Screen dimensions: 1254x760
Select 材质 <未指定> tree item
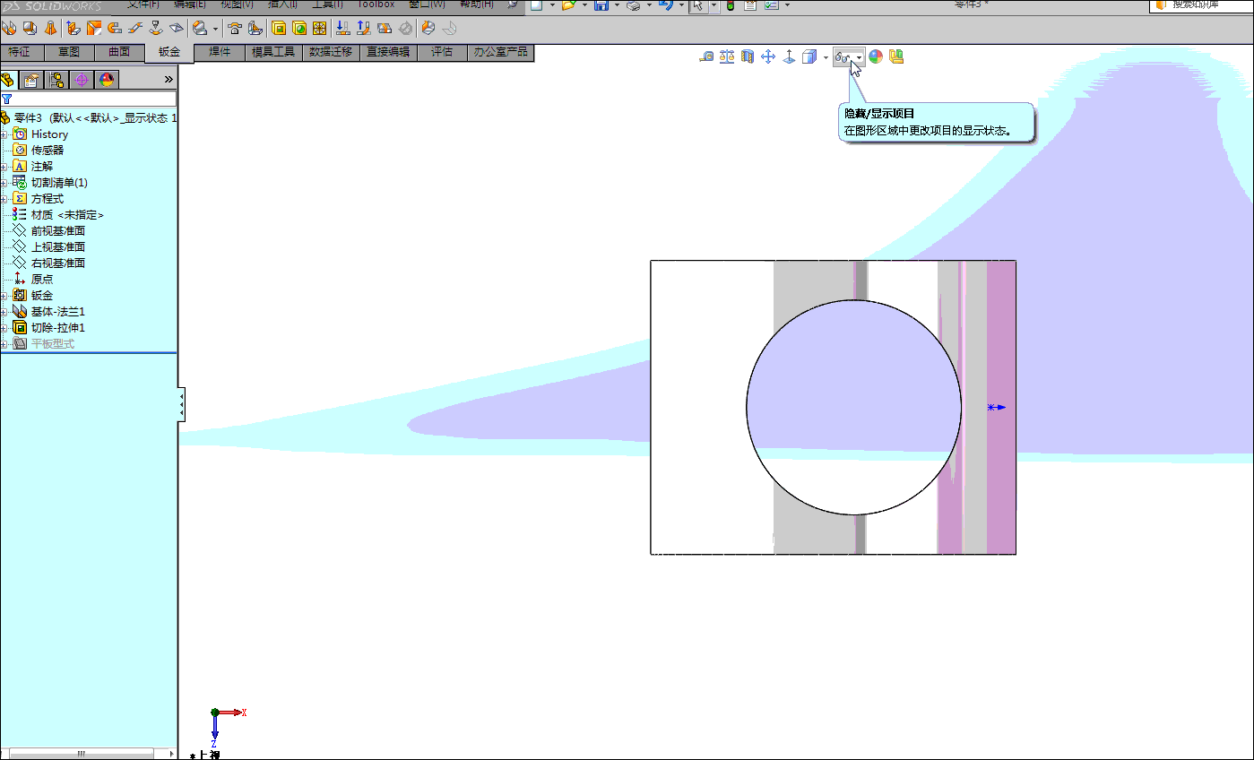pos(67,215)
